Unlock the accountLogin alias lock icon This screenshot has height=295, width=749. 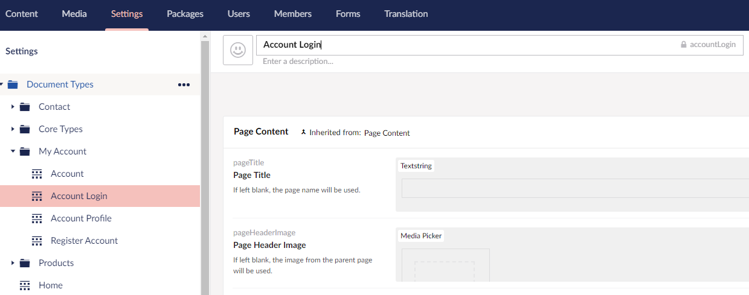[x=684, y=45]
